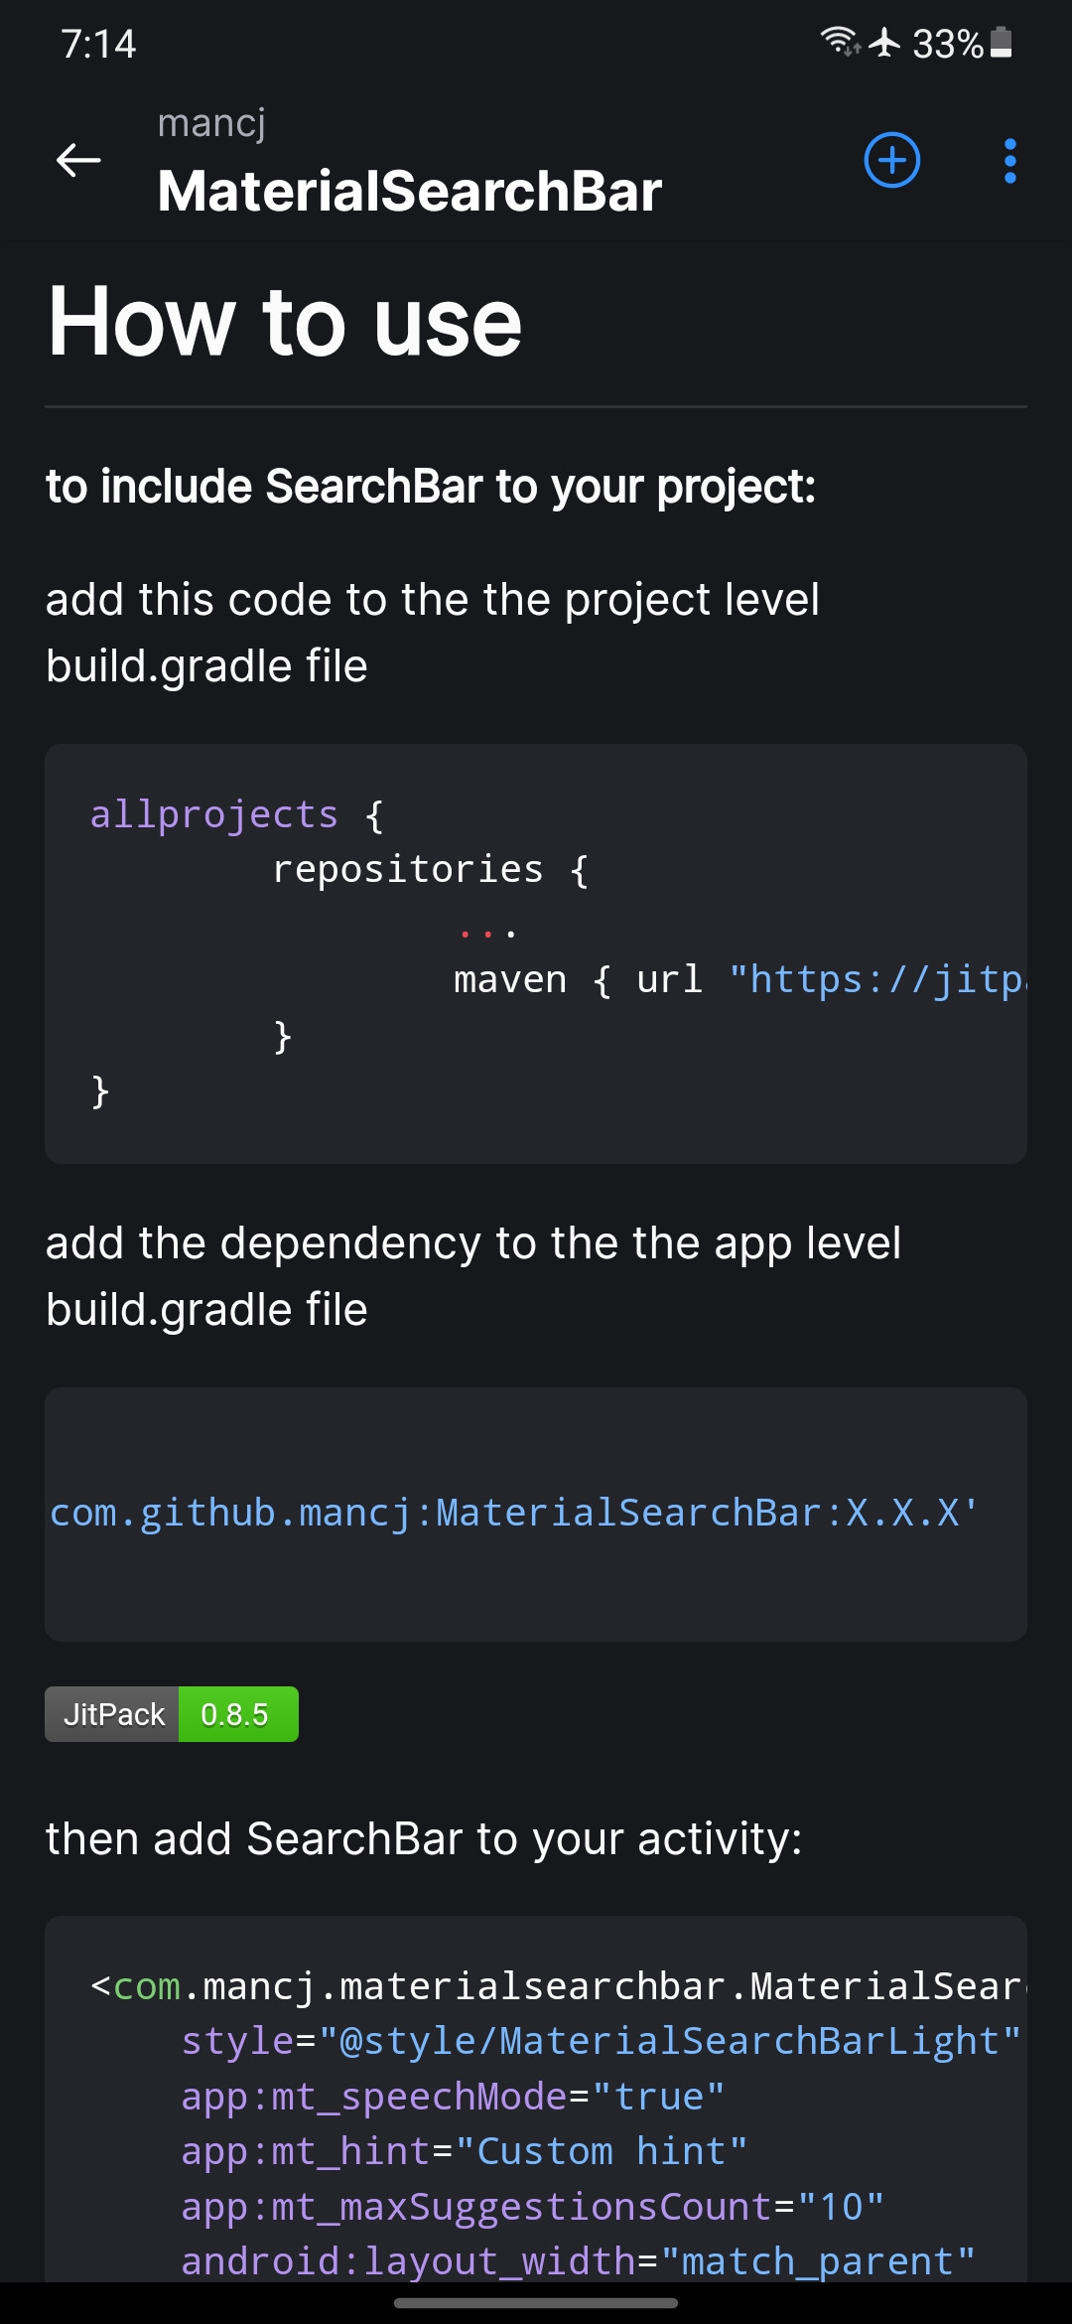Tap the MaterialSearchBar repository title

coord(409,191)
